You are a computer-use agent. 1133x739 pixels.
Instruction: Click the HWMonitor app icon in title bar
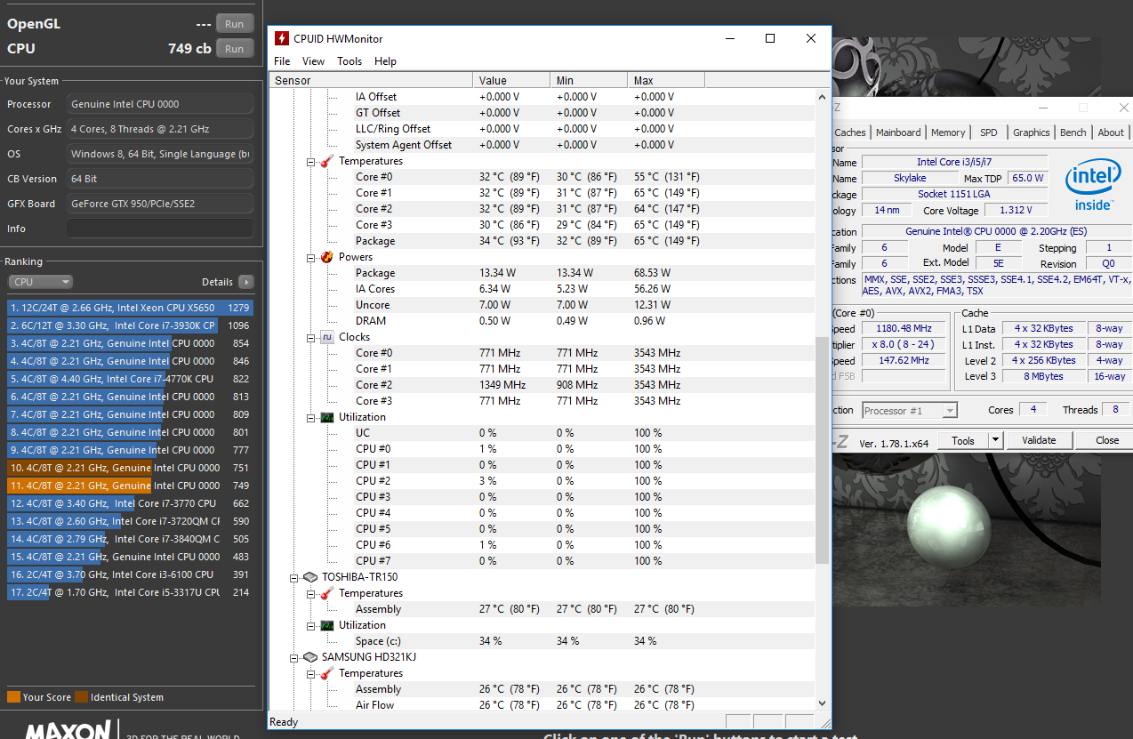(x=282, y=39)
